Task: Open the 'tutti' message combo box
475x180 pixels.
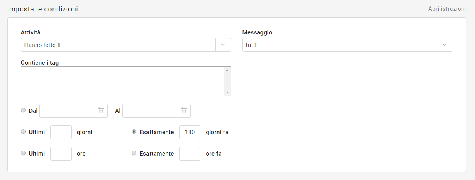Action: point(340,45)
